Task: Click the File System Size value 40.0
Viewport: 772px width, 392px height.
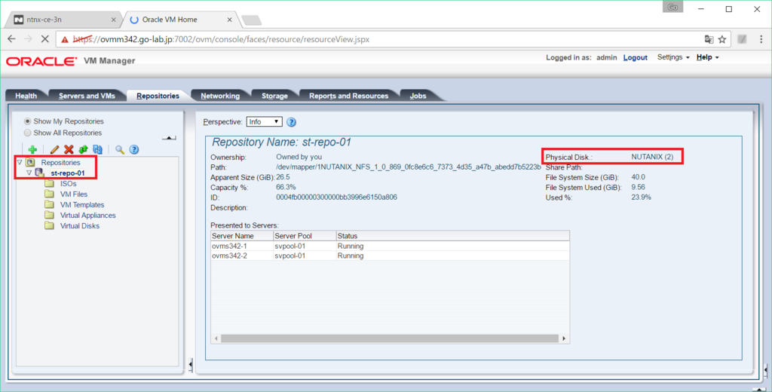Action: coord(638,177)
